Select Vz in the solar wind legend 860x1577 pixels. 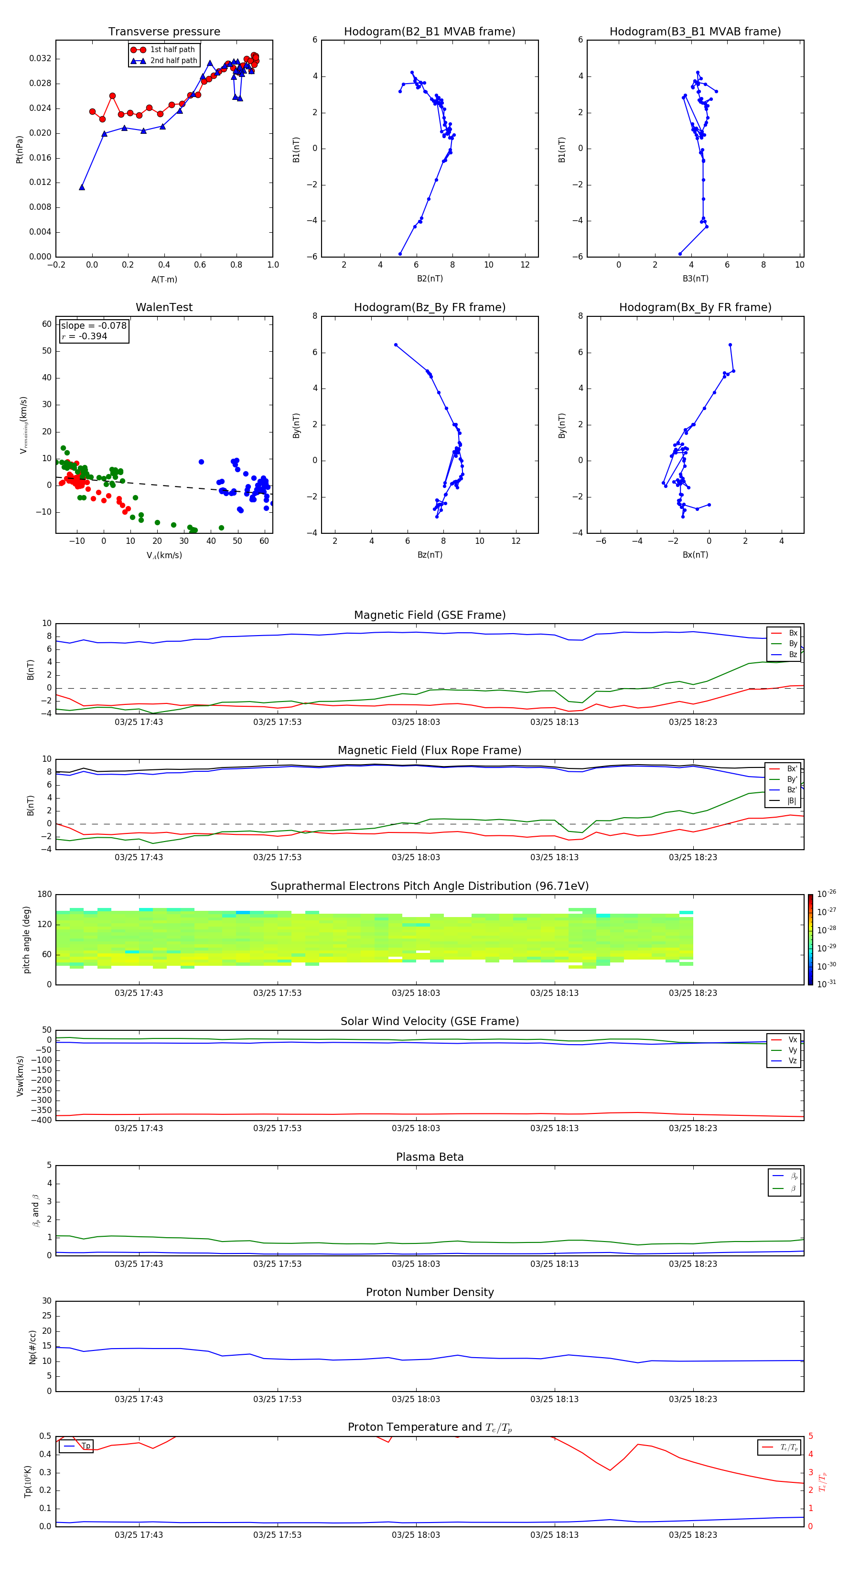(x=784, y=1061)
